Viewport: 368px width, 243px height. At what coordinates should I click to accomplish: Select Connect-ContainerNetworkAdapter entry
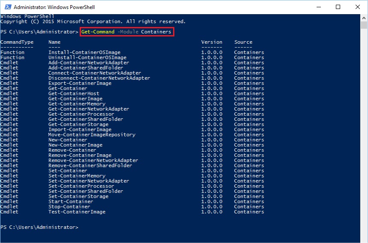pos(95,73)
